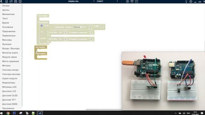Image resolution: width=205 pixels, height=115 pixels.
Task: Open the Массивы category
Action: [x=7, y=40]
